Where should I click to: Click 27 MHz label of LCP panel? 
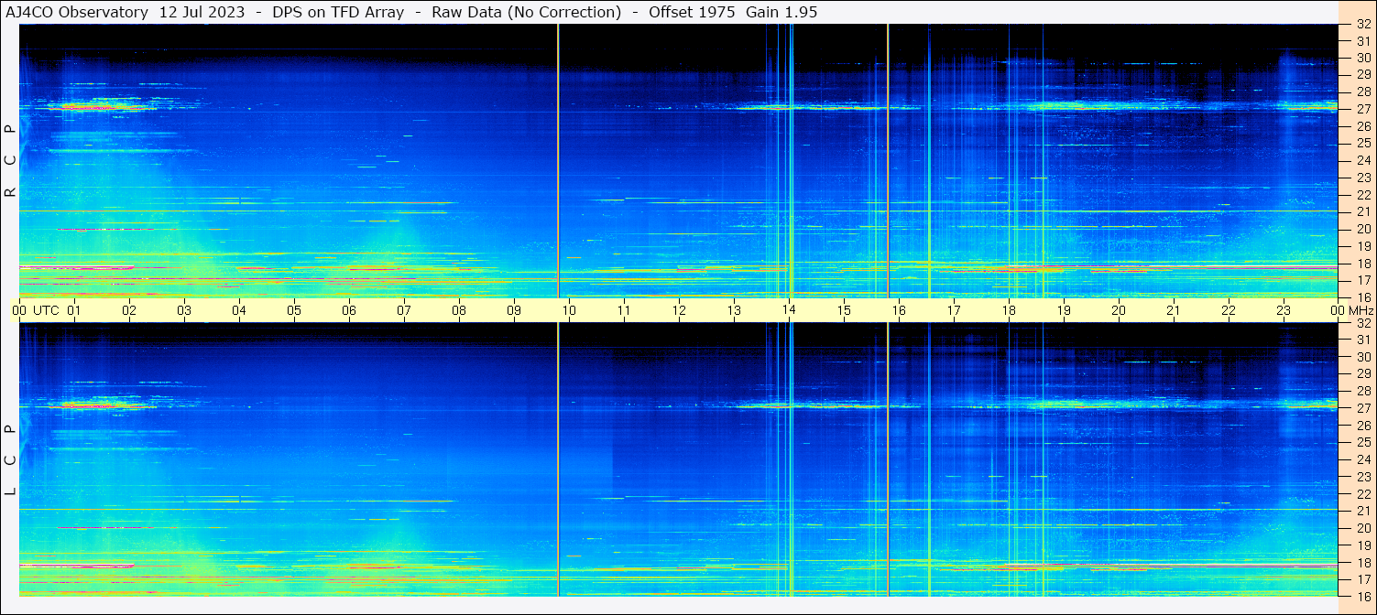[1363, 408]
